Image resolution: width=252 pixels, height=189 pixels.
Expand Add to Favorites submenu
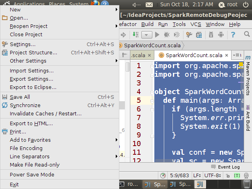59,140
